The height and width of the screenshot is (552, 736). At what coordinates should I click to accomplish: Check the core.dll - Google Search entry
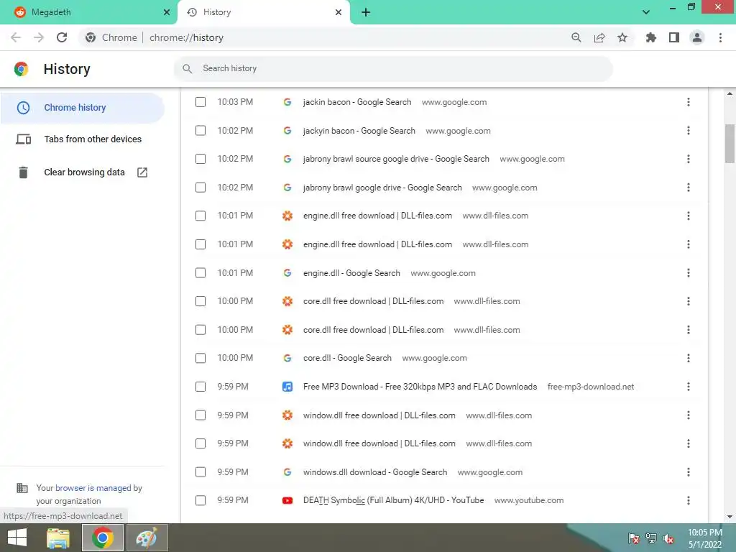[201, 358]
